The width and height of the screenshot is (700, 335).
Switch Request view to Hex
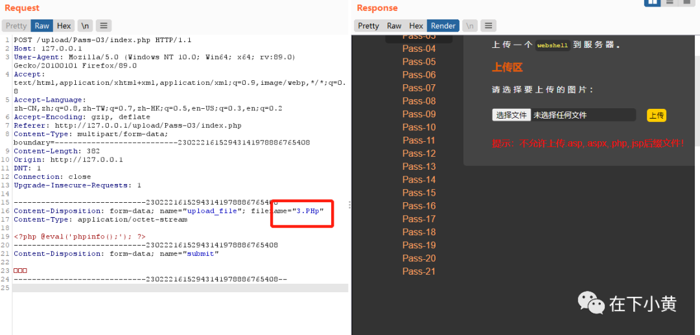[x=64, y=26]
